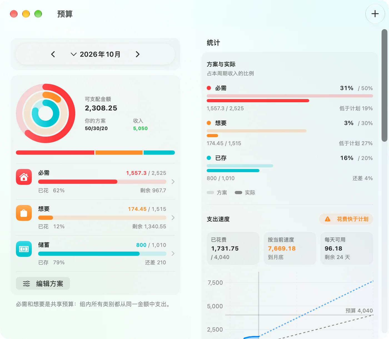
Task: Click the red dot beside 必需 in 统计
Action: 209,88
